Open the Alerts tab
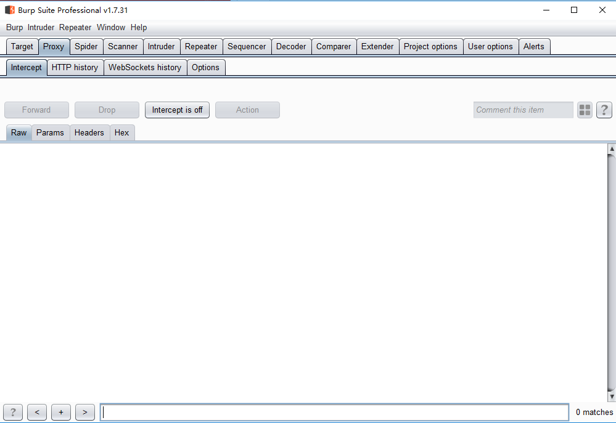 [x=534, y=46]
